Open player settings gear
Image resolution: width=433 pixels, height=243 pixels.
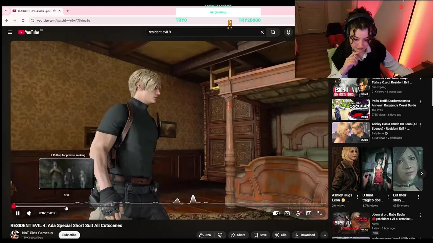(x=298, y=213)
